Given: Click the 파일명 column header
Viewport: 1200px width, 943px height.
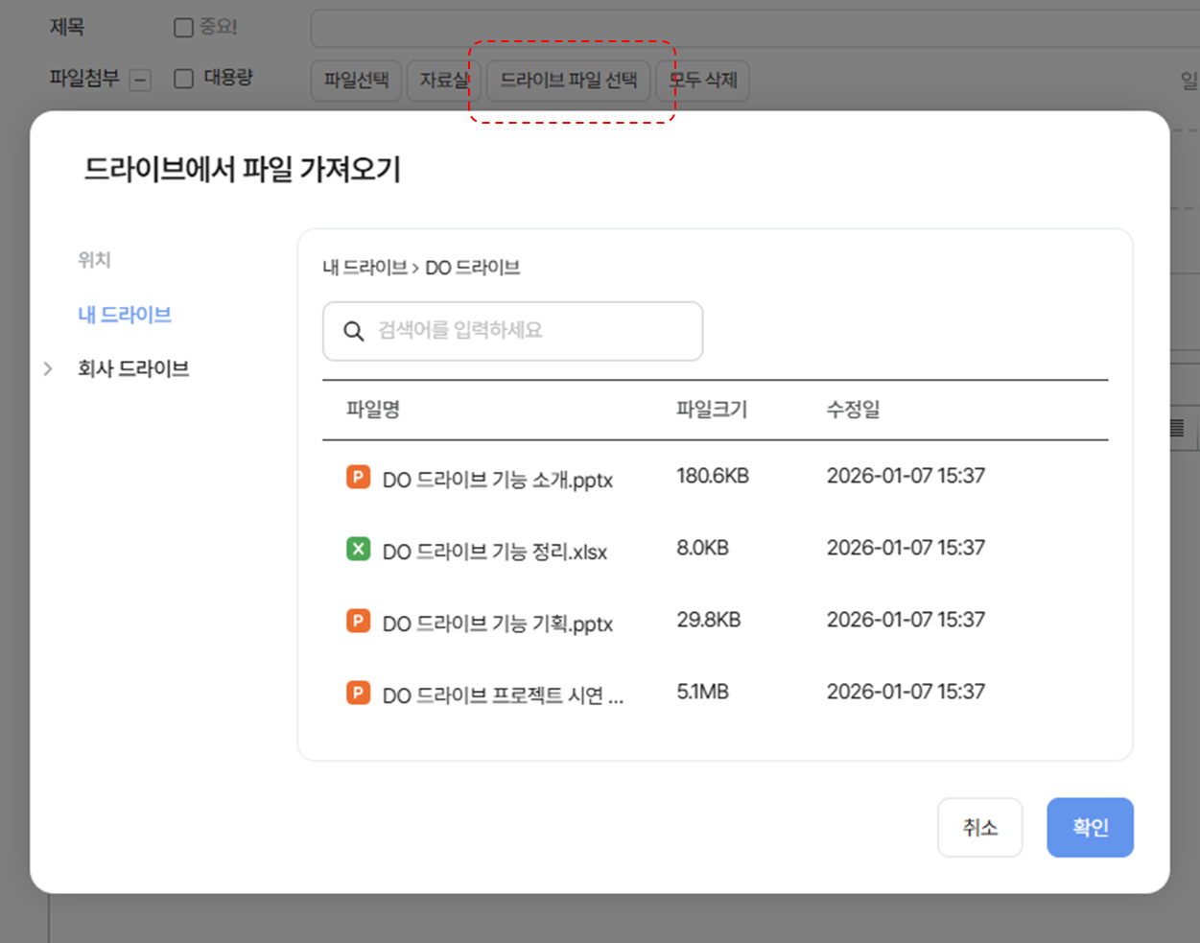Looking at the screenshot, I should [373, 410].
